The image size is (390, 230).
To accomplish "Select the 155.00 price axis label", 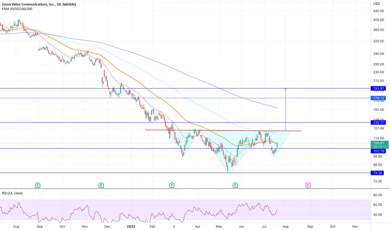I will click(379, 110).
